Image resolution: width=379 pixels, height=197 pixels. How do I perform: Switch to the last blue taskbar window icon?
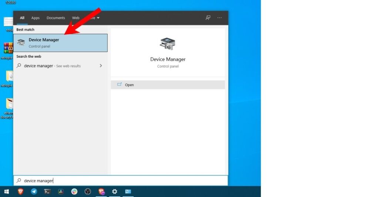pos(128,191)
